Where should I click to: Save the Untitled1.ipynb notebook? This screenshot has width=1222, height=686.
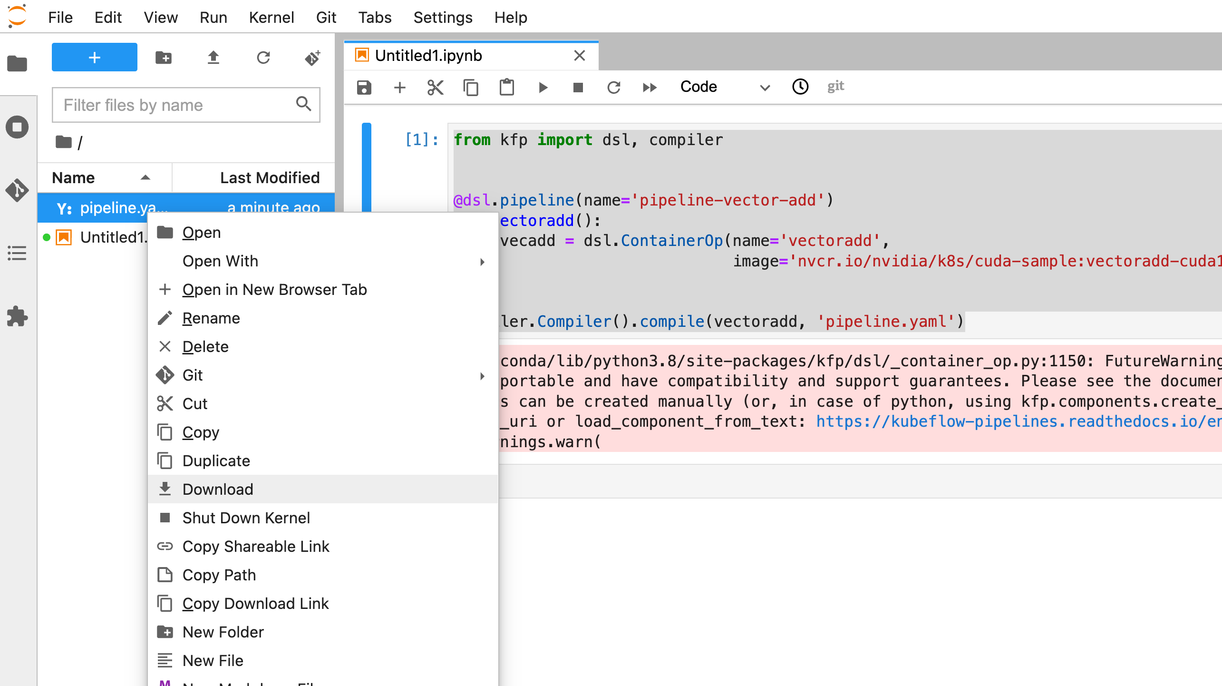click(x=364, y=87)
